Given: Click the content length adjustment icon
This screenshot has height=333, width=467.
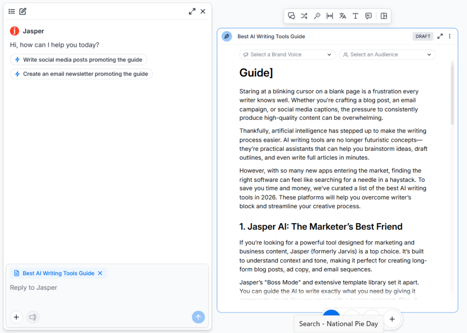Looking at the screenshot, I should tap(330, 15).
